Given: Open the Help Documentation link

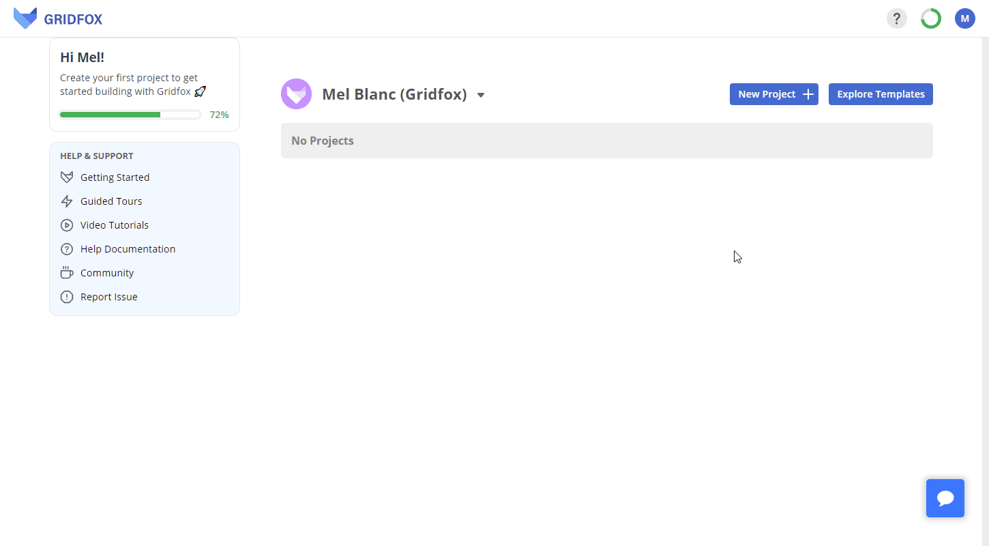Looking at the screenshot, I should point(128,249).
